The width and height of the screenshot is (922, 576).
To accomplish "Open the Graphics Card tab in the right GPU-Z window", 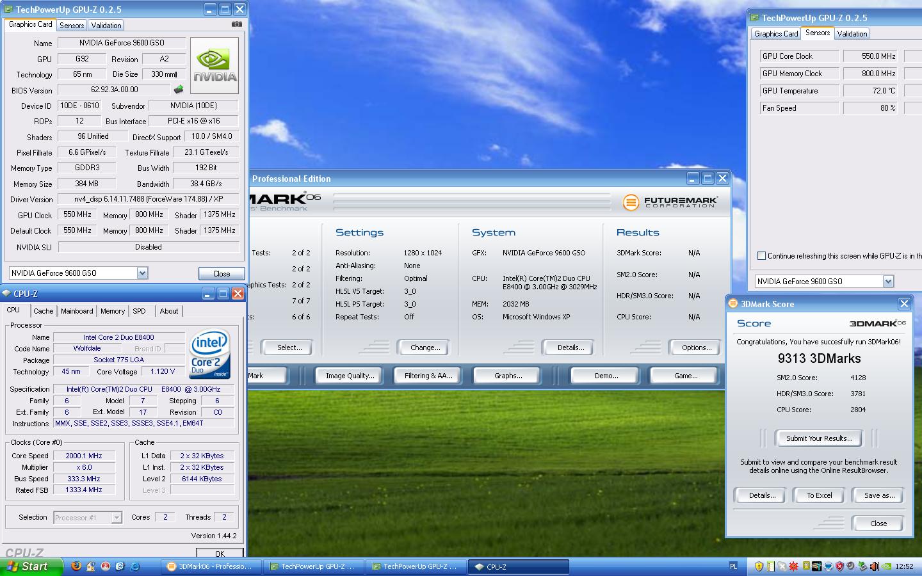I will click(x=776, y=34).
